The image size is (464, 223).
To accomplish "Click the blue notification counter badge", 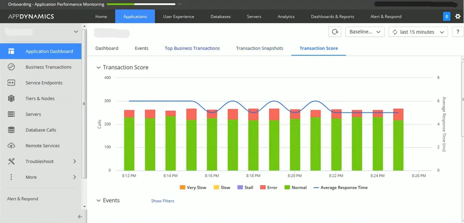I will tap(447, 16).
